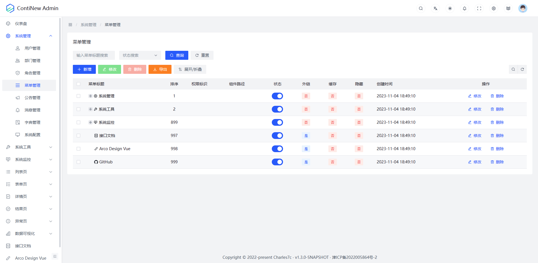Screen dimensions: 538x263
Task: Go to 角色管理 sidebar item
Action: (x=32, y=73)
